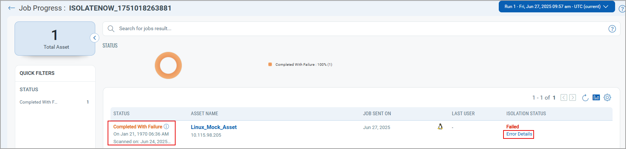Collapse the left filter panel chevron

[95, 38]
